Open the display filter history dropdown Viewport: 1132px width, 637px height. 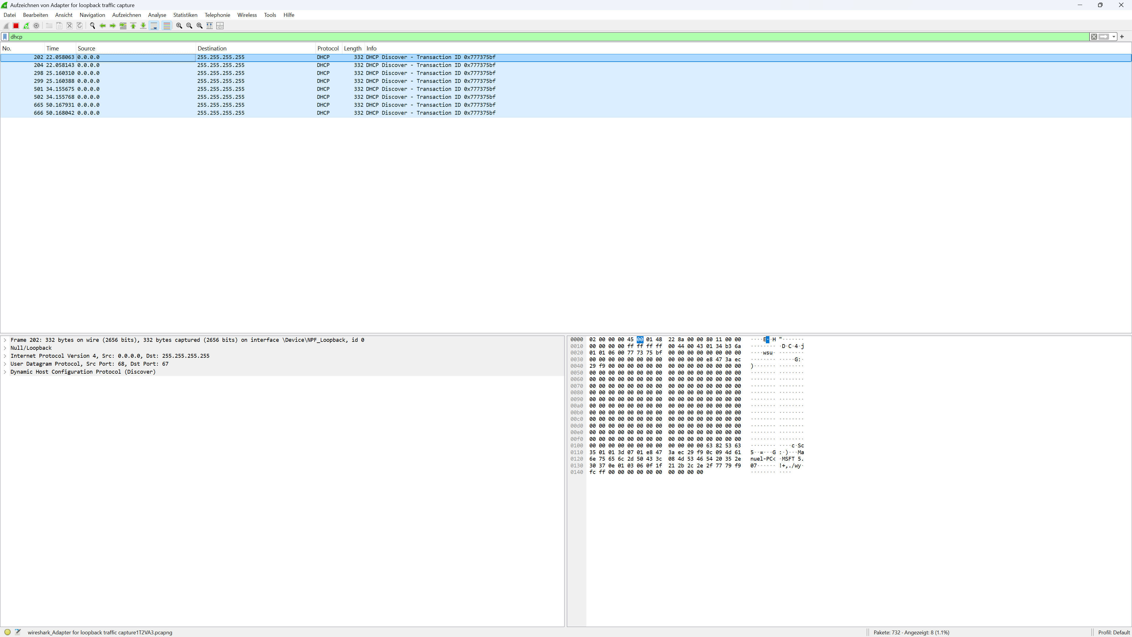point(1113,37)
